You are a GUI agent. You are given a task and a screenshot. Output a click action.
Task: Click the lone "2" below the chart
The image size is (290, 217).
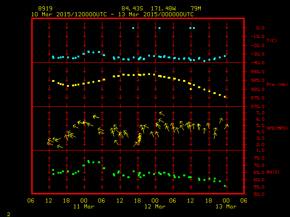pyautogui.click(x=9, y=214)
